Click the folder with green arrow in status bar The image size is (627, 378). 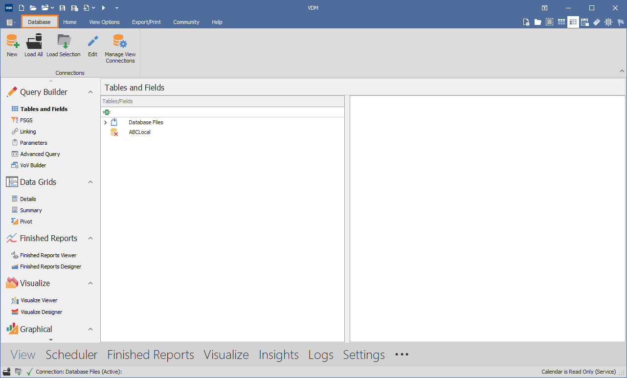[19, 372]
